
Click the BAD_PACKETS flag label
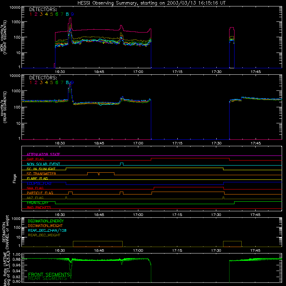39,207
